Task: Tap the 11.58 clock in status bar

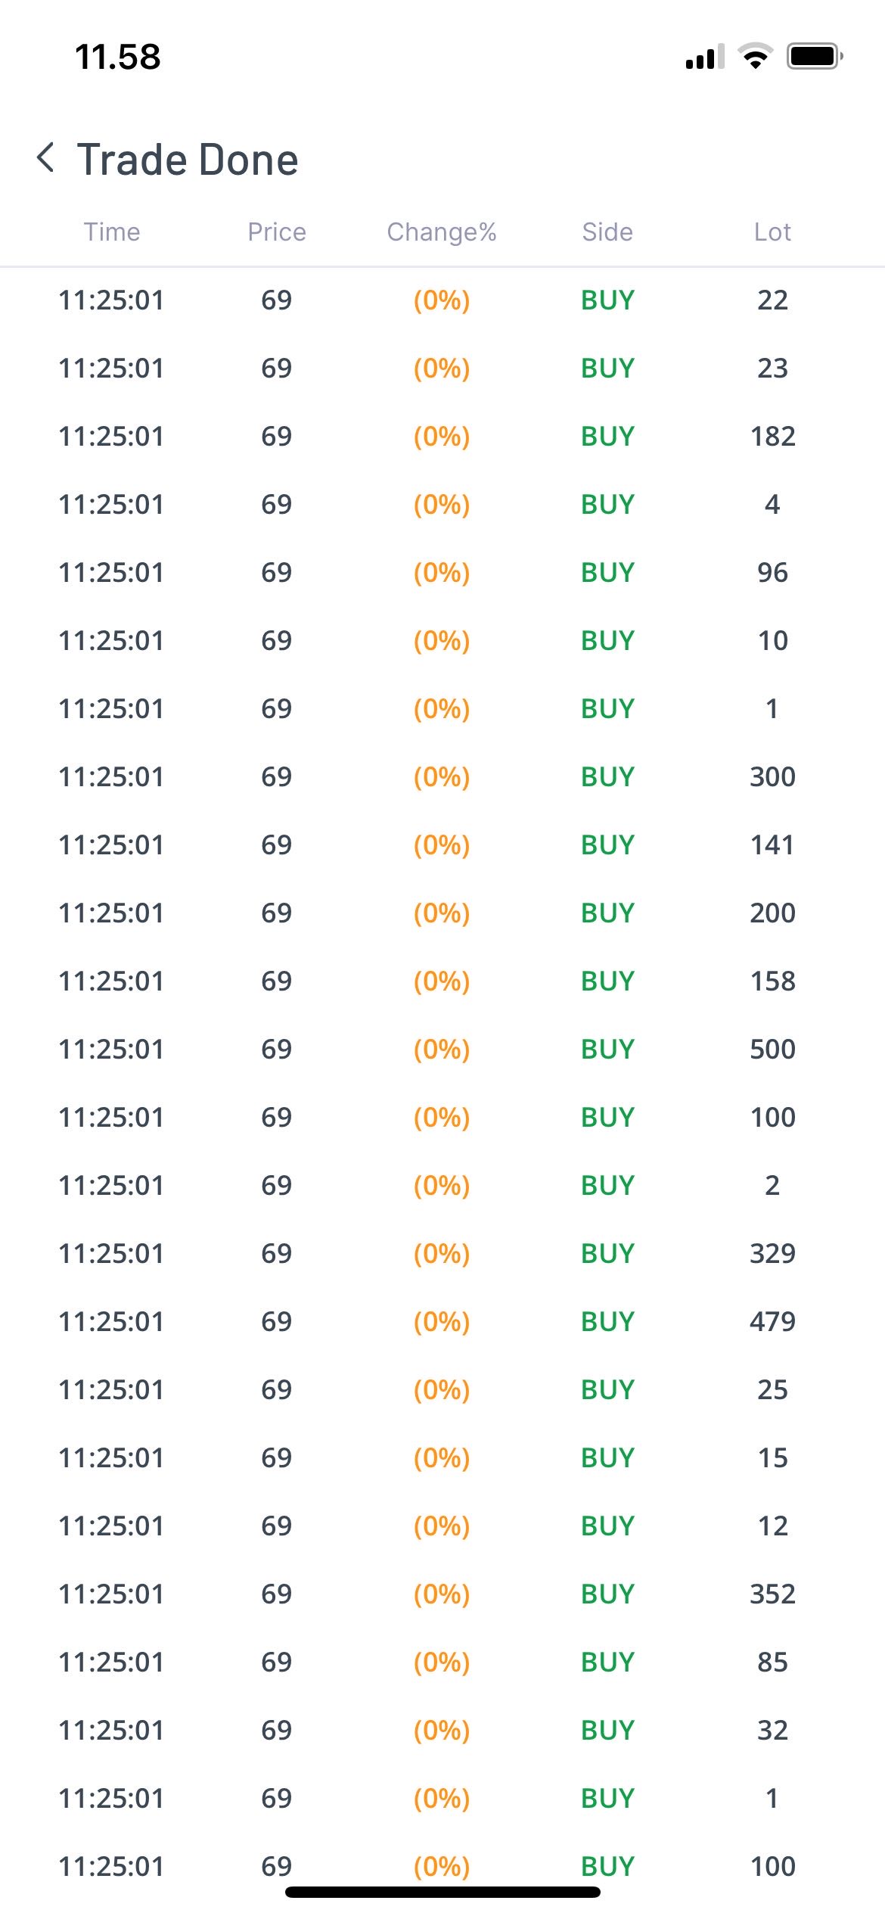Action: click(118, 58)
